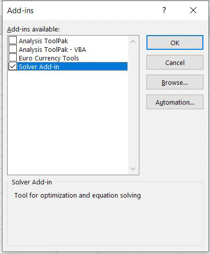Click empty area of add-ins list
Viewport: 210px width, 254px height.
click(68, 122)
